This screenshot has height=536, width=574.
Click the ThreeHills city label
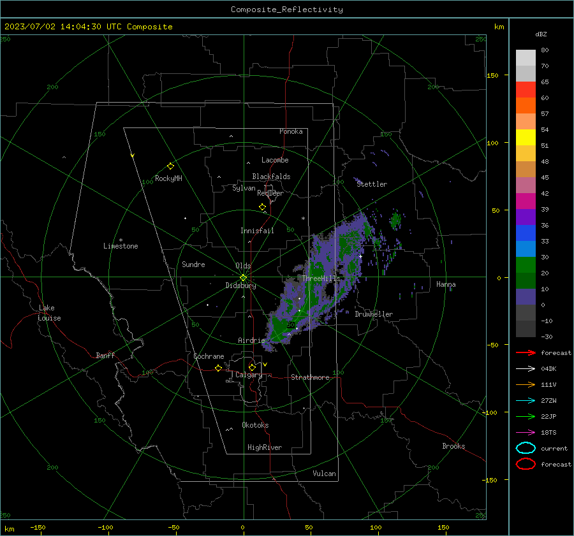pyautogui.click(x=321, y=279)
